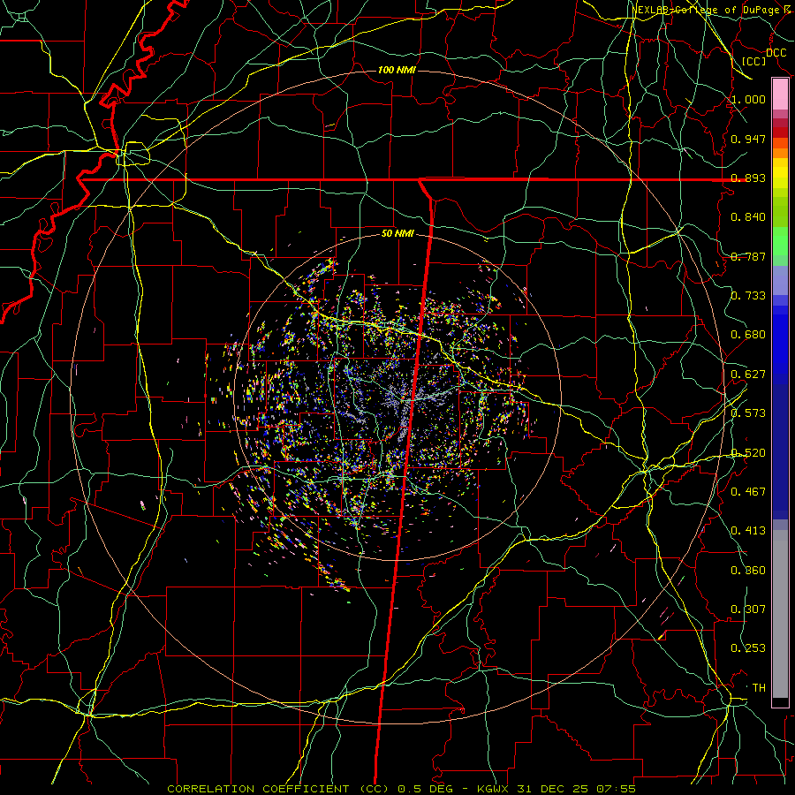795x795 pixels.
Task: Click the "100 NMI" range ring label
Action: pyautogui.click(x=397, y=70)
